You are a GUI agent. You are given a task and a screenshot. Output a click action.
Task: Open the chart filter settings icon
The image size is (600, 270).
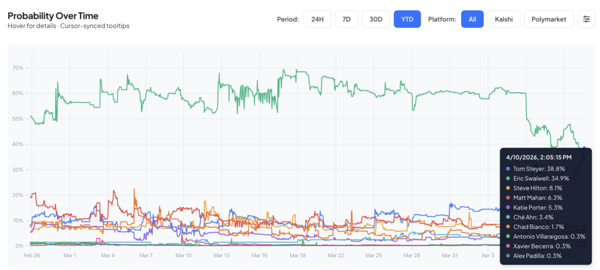tap(587, 19)
